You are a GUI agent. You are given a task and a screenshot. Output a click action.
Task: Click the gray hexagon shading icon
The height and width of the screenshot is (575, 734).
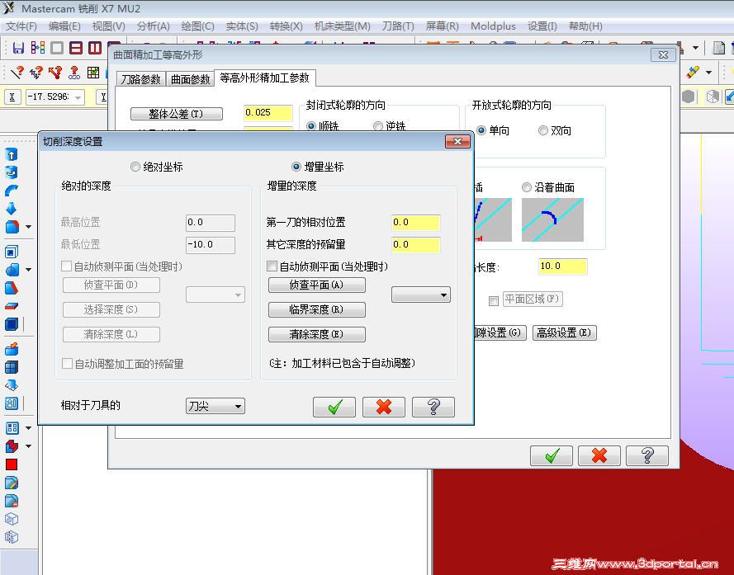[688, 97]
